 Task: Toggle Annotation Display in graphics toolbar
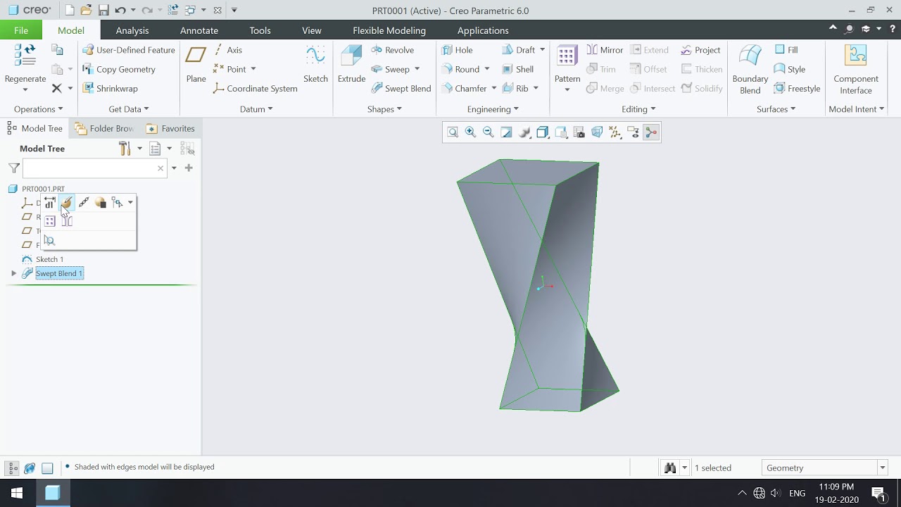pyautogui.click(x=633, y=132)
